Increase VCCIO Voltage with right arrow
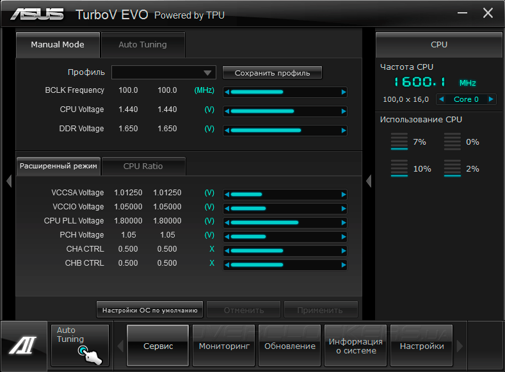Image resolution: width=505 pixels, height=372 pixels. coord(344,209)
